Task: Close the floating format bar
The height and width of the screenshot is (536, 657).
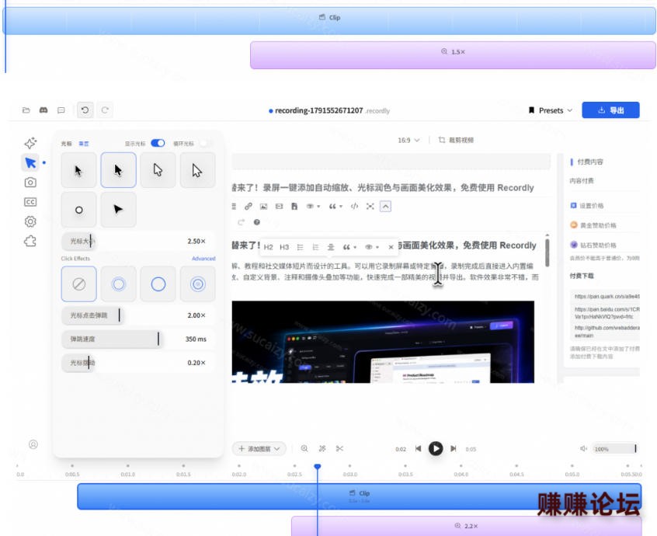Action: pyautogui.click(x=391, y=247)
